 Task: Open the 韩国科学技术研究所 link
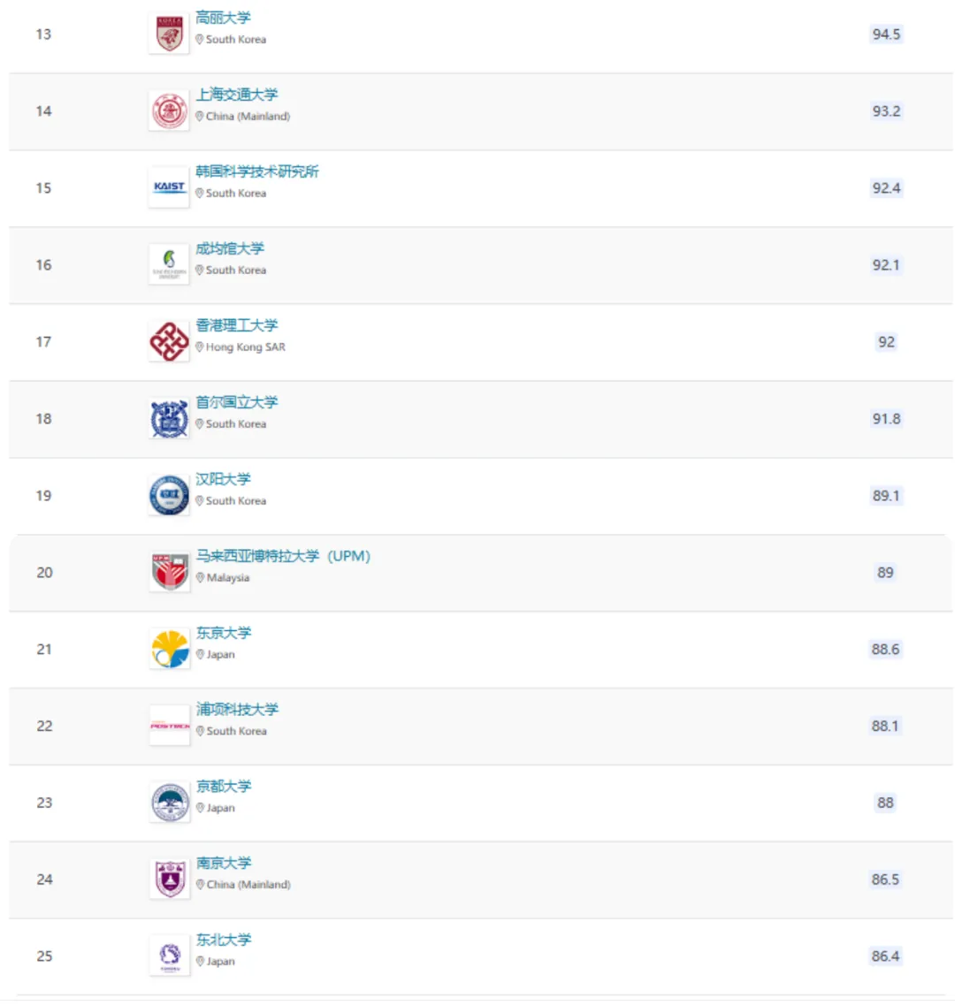pyautogui.click(x=257, y=171)
